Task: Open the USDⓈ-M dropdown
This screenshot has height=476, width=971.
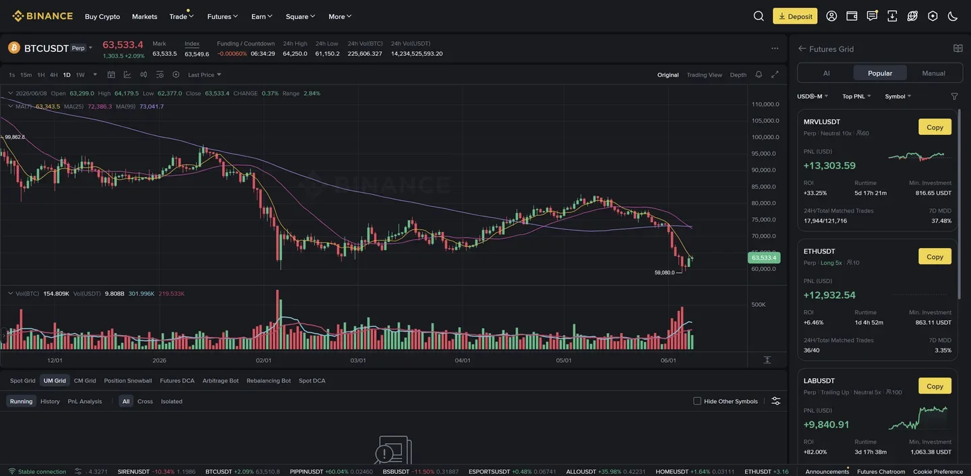Action: (x=813, y=96)
